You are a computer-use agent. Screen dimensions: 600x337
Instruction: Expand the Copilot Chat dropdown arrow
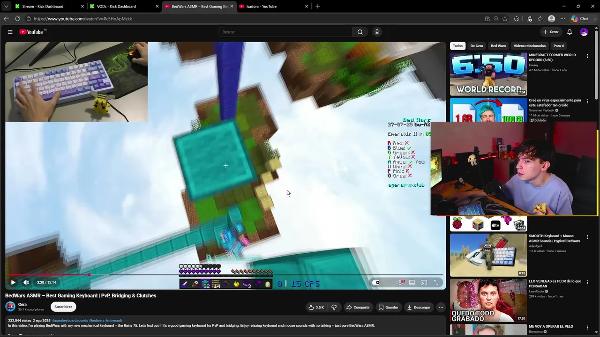point(593,19)
